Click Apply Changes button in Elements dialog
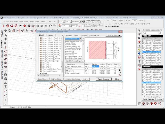This screenshot has height=124, width=165. (x=103, y=79)
